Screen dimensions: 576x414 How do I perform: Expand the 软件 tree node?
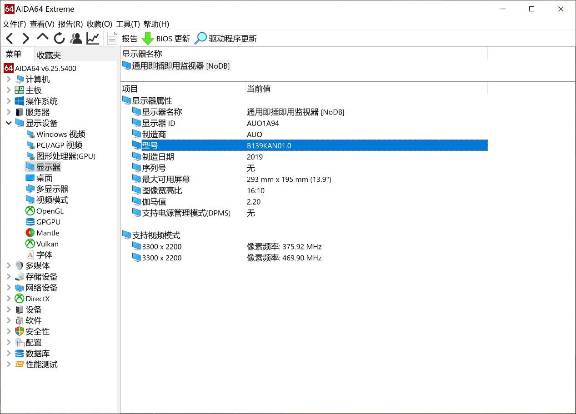9,320
